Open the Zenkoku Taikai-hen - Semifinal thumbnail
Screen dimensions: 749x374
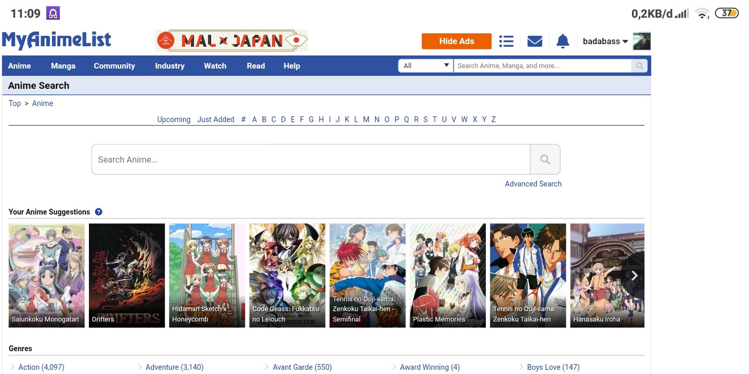coord(367,275)
